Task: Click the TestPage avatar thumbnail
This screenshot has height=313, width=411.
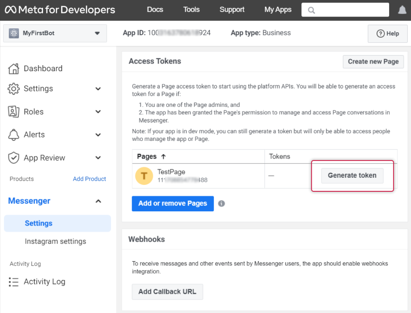Action: tap(144, 176)
